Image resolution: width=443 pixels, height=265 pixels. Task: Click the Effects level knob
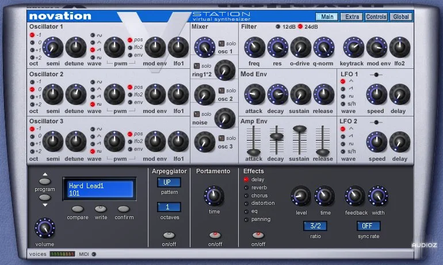301,196
